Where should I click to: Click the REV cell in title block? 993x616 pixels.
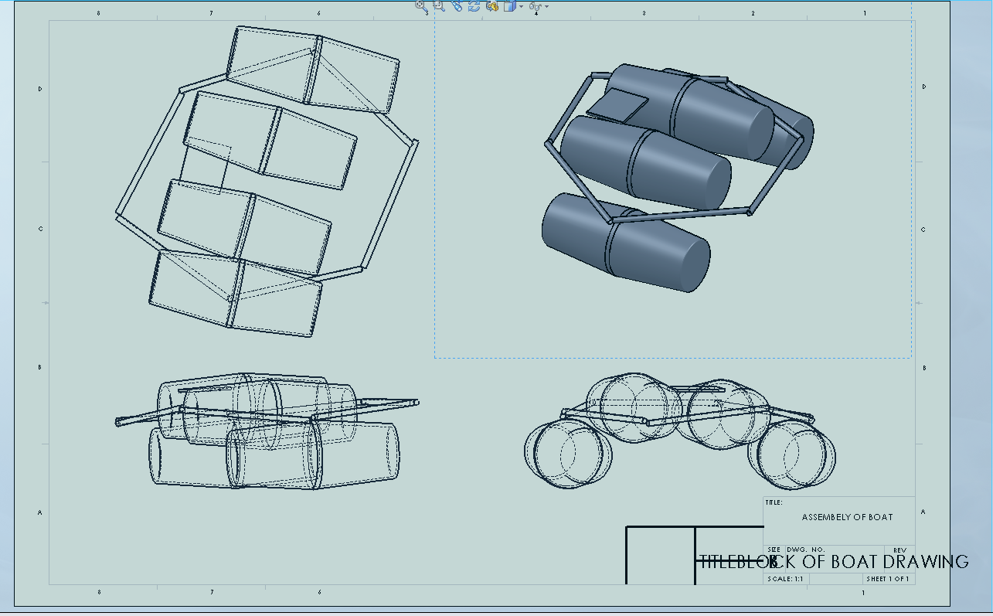point(899,550)
